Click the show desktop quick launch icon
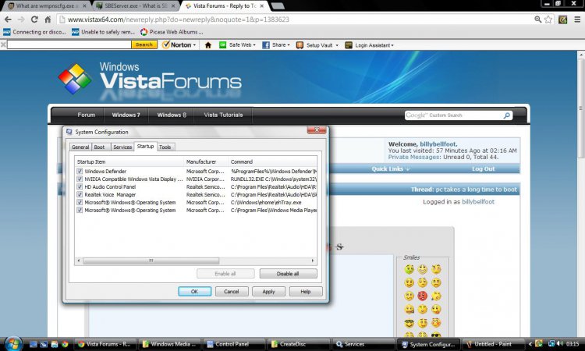The image size is (585, 351). point(34,344)
